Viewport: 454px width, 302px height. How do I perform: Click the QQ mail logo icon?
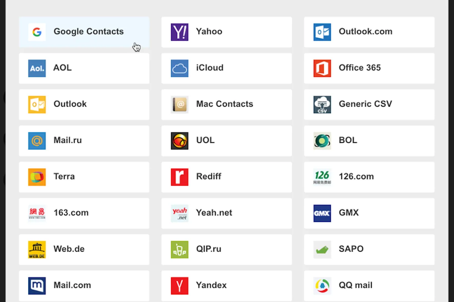[322, 286]
